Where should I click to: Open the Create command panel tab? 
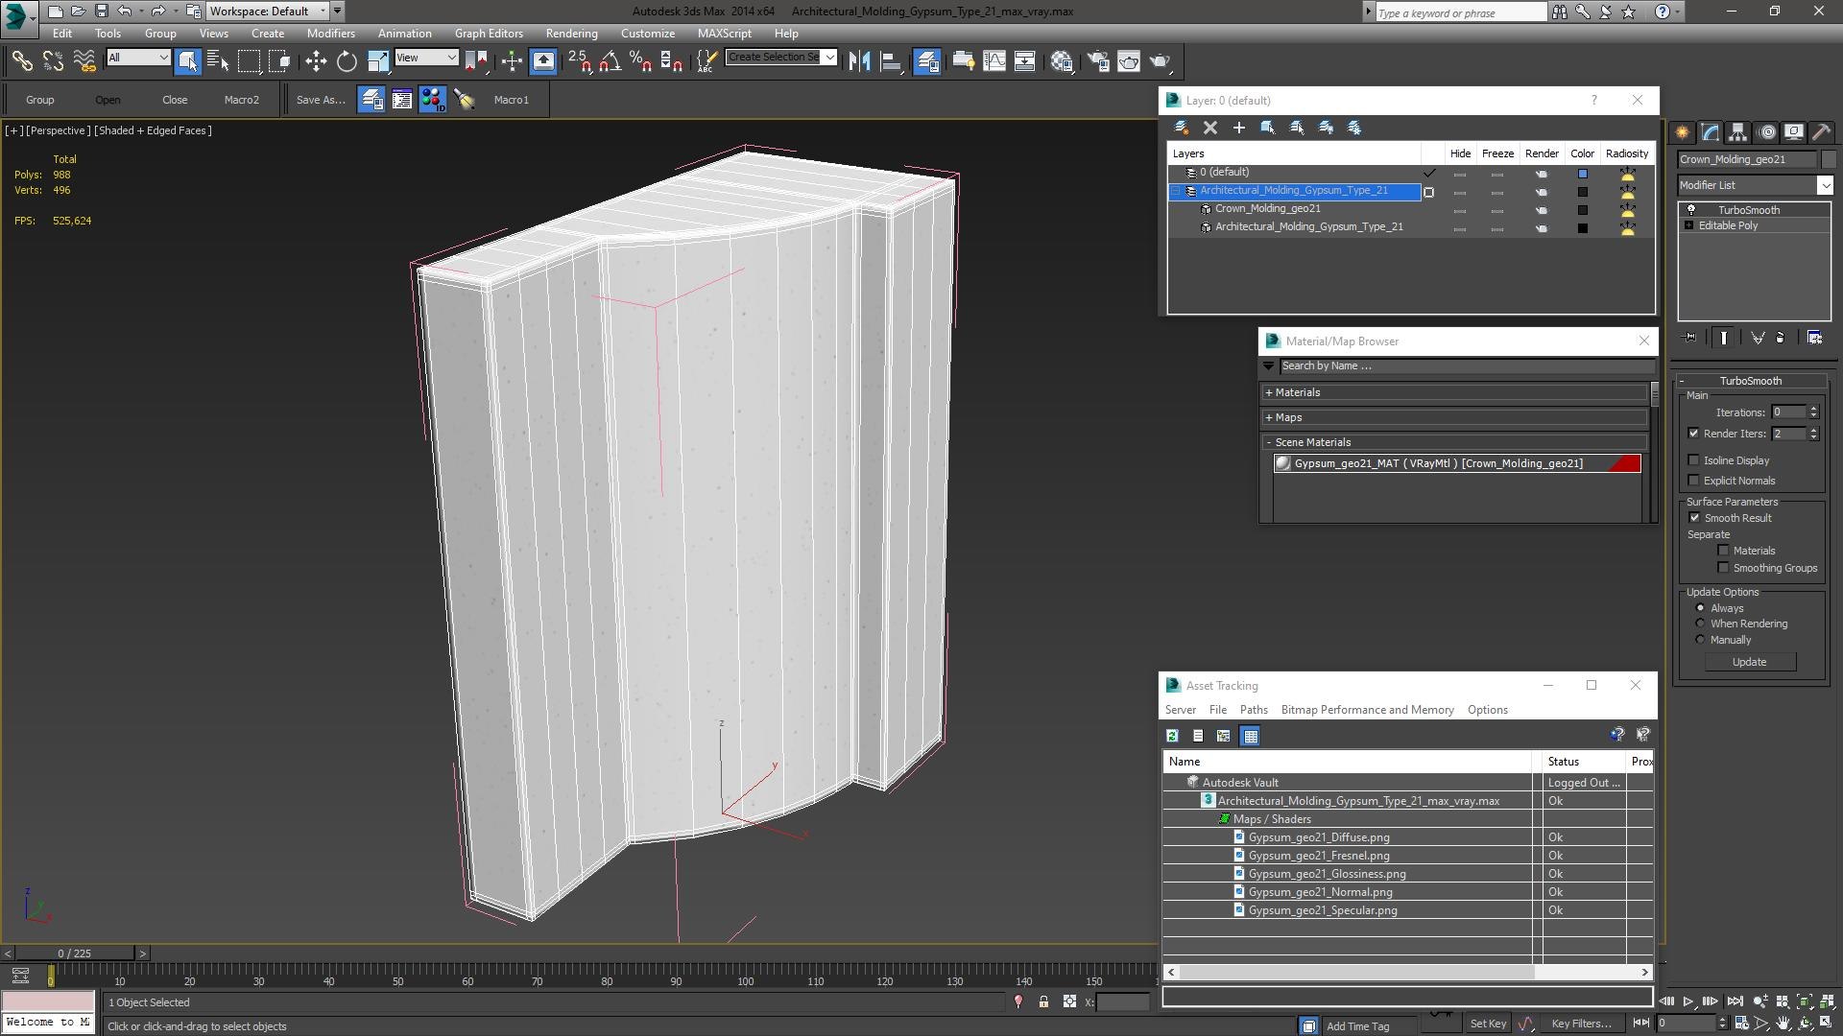pos(1682,132)
